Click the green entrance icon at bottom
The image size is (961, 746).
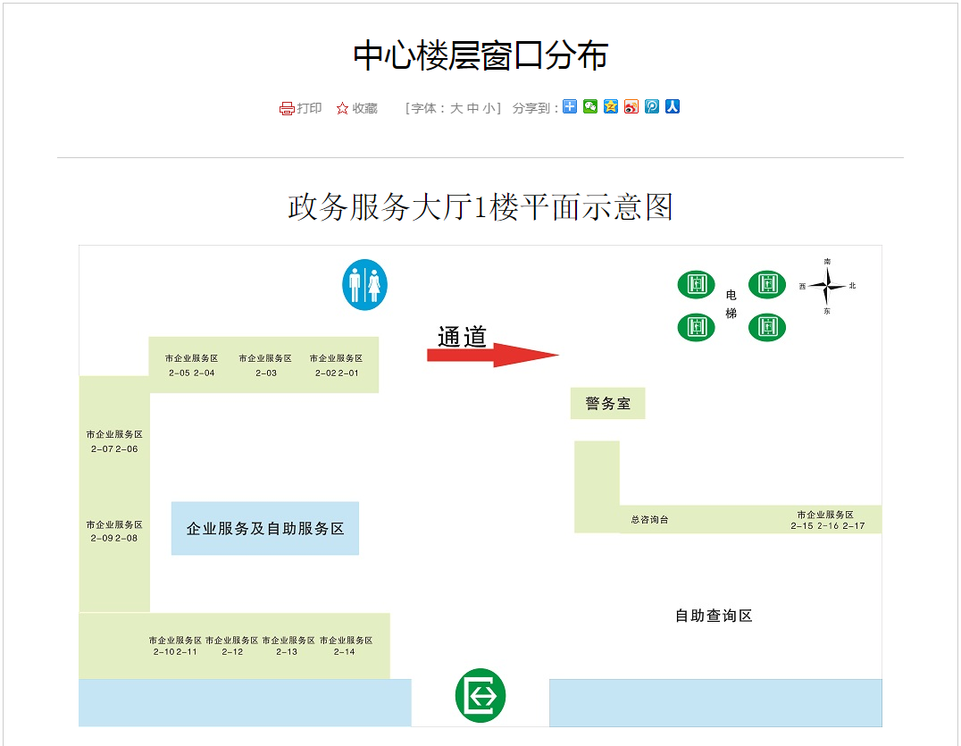(480, 695)
